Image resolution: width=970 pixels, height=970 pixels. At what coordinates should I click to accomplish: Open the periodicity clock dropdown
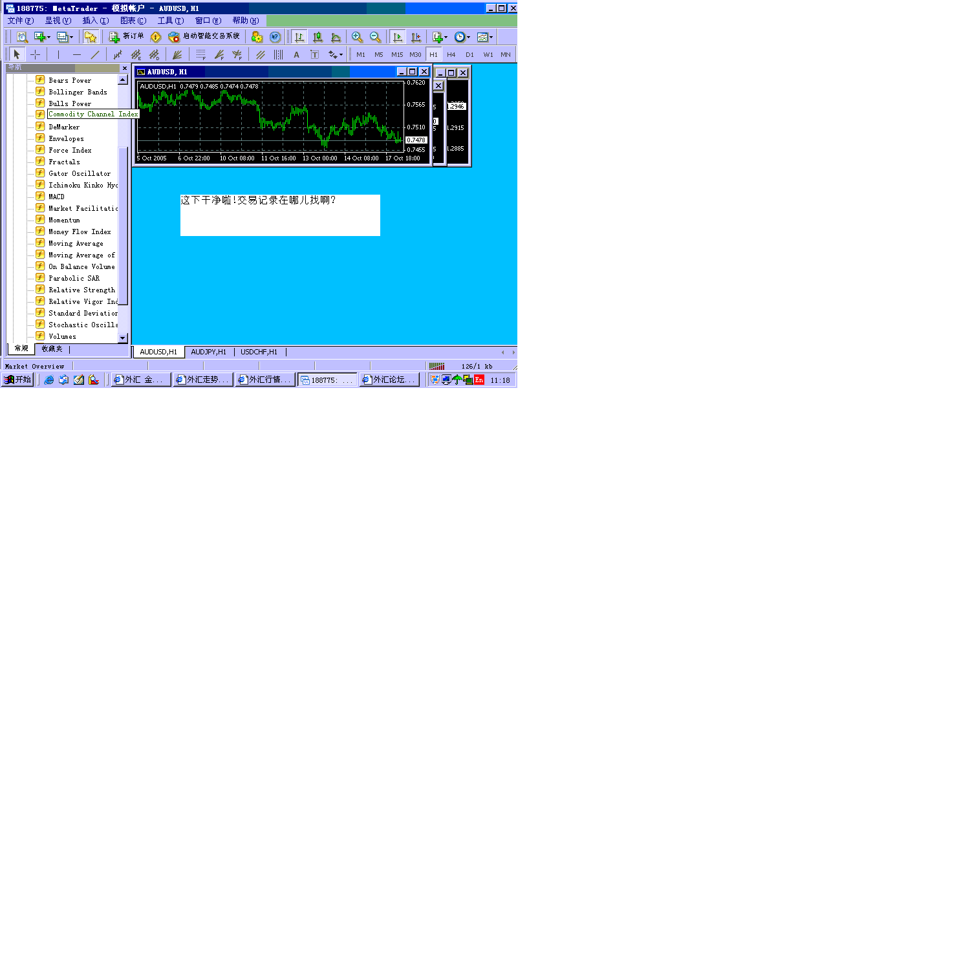coord(462,37)
